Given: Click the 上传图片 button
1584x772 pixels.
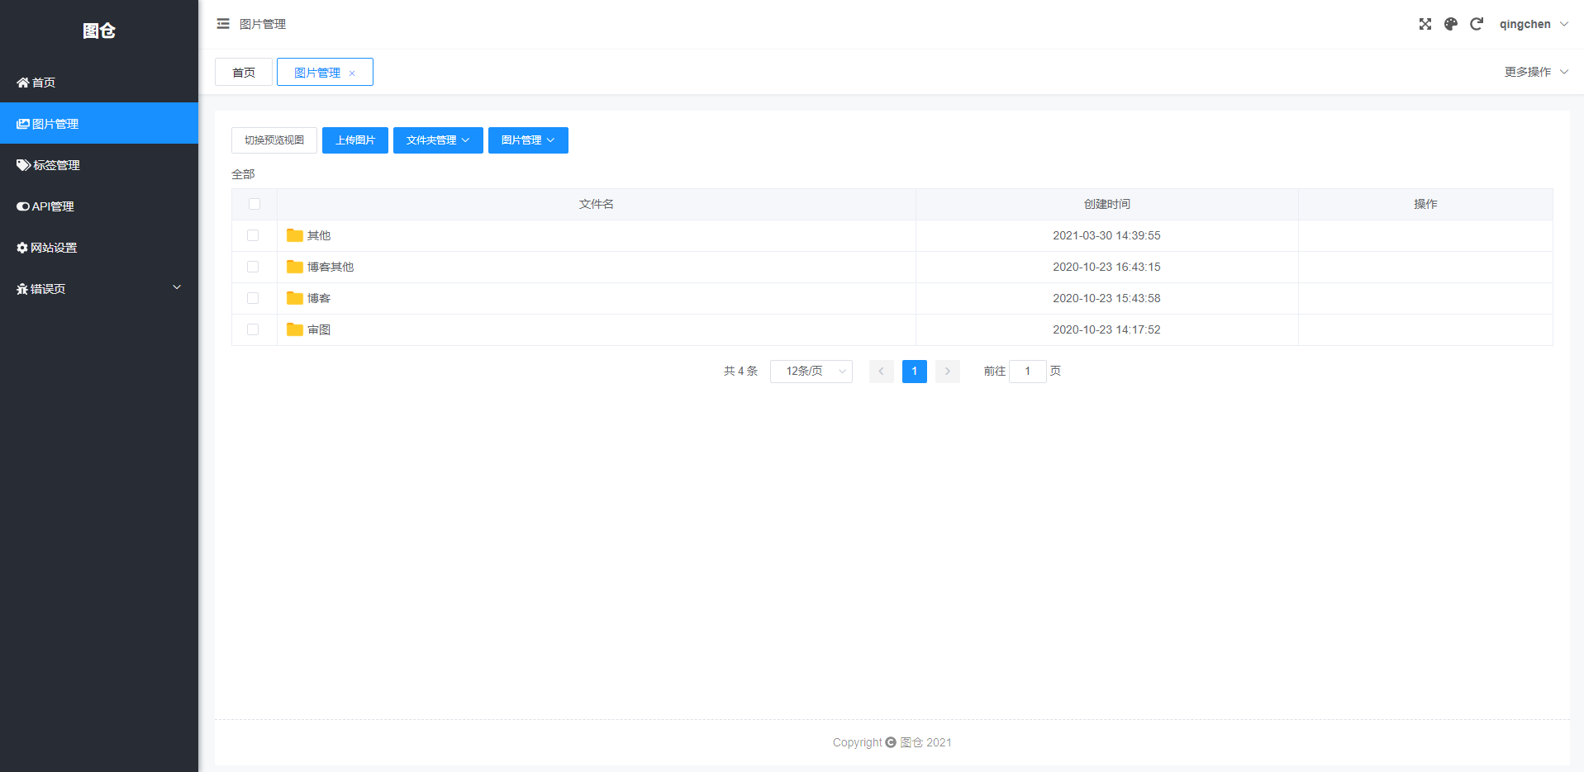Looking at the screenshot, I should (355, 140).
